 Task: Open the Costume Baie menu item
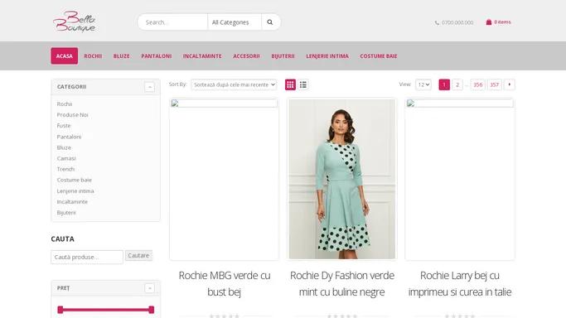378,55
